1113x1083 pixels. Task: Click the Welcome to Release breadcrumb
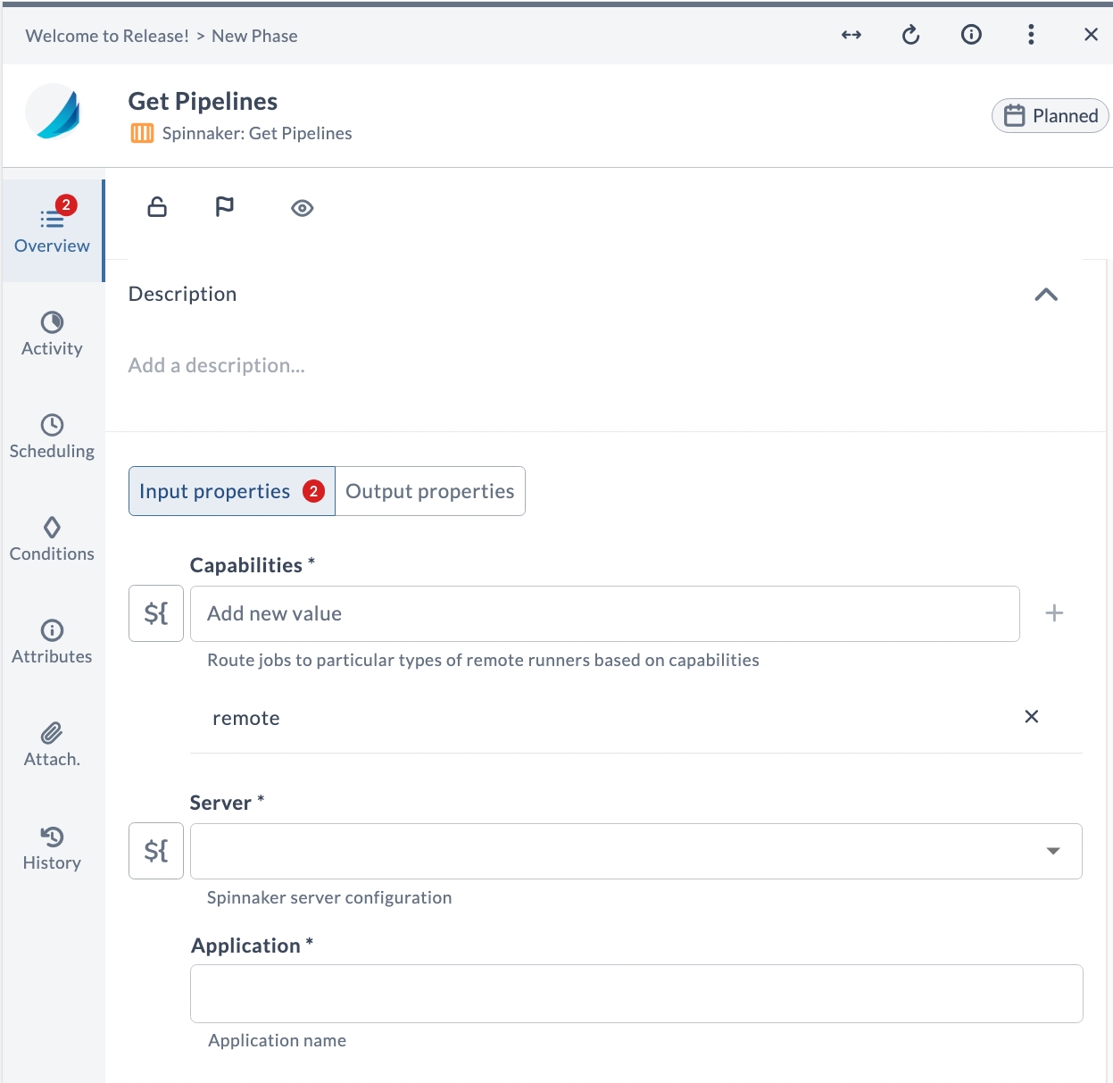(107, 36)
